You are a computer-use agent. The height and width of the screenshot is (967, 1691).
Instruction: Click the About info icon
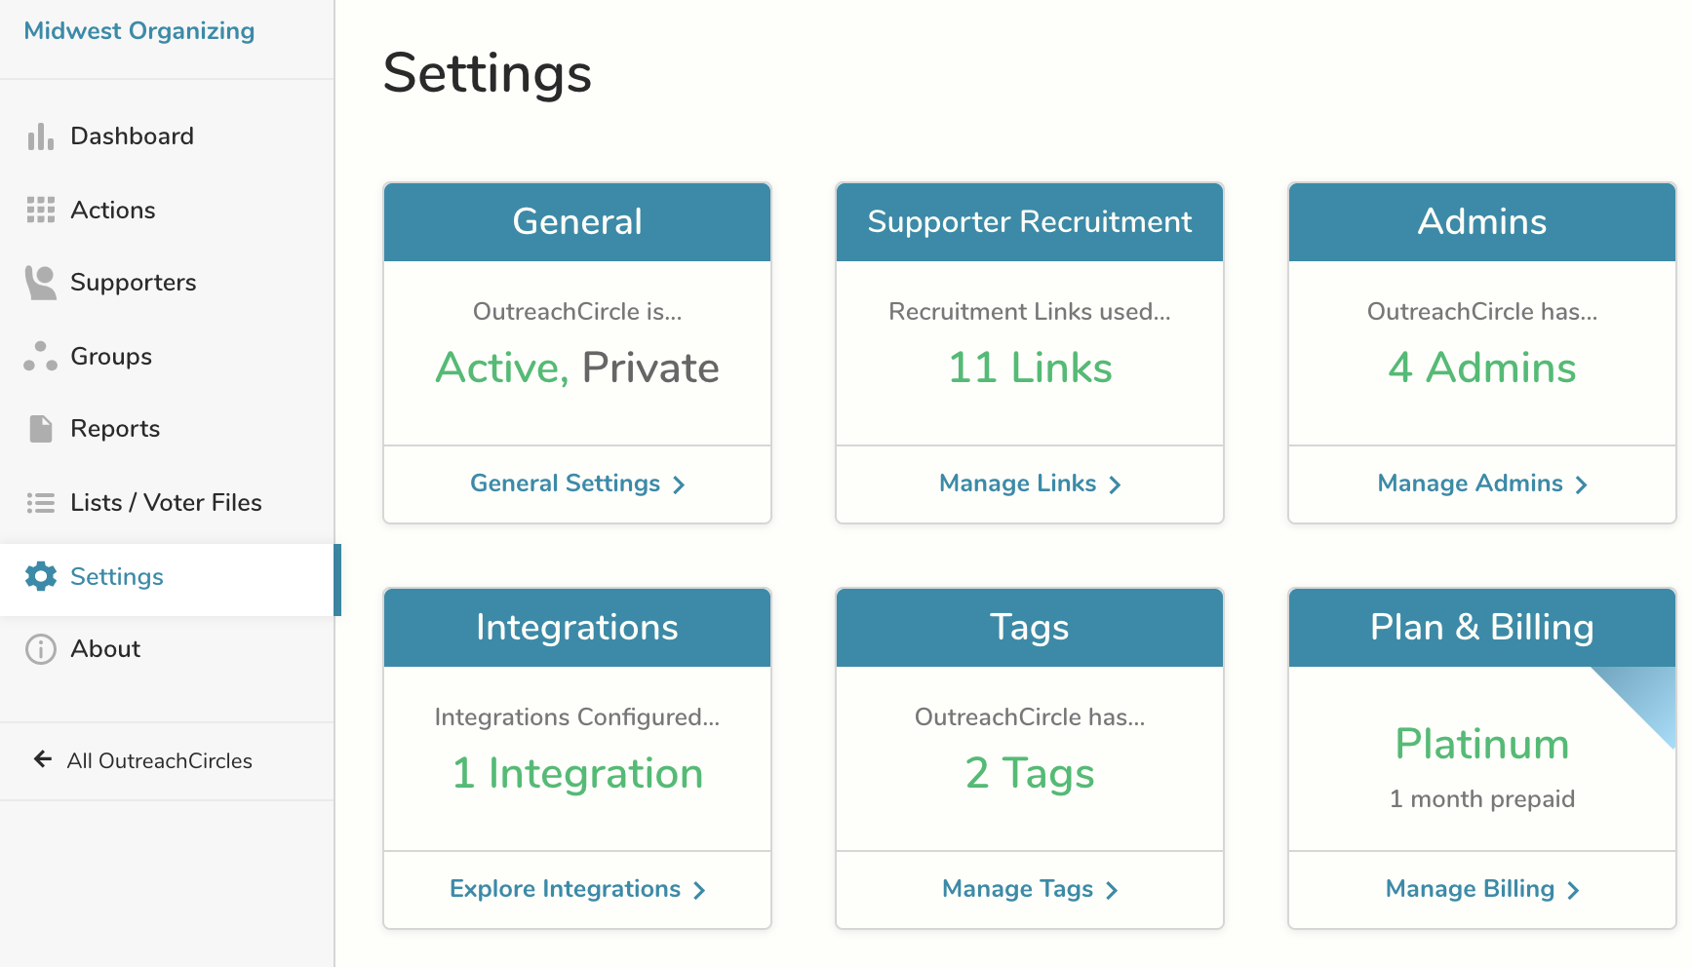tap(41, 649)
